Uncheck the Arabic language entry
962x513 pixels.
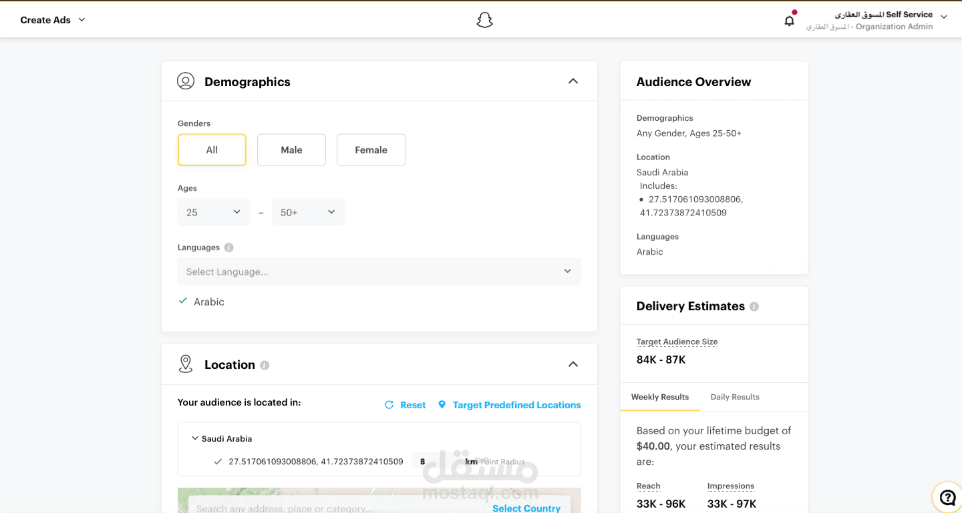click(183, 302)
